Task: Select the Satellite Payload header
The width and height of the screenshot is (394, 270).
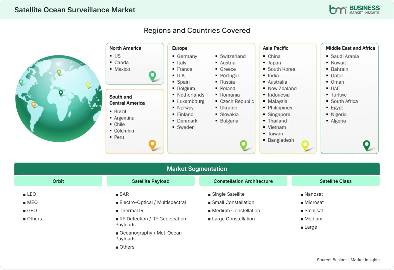Action: 151,181
